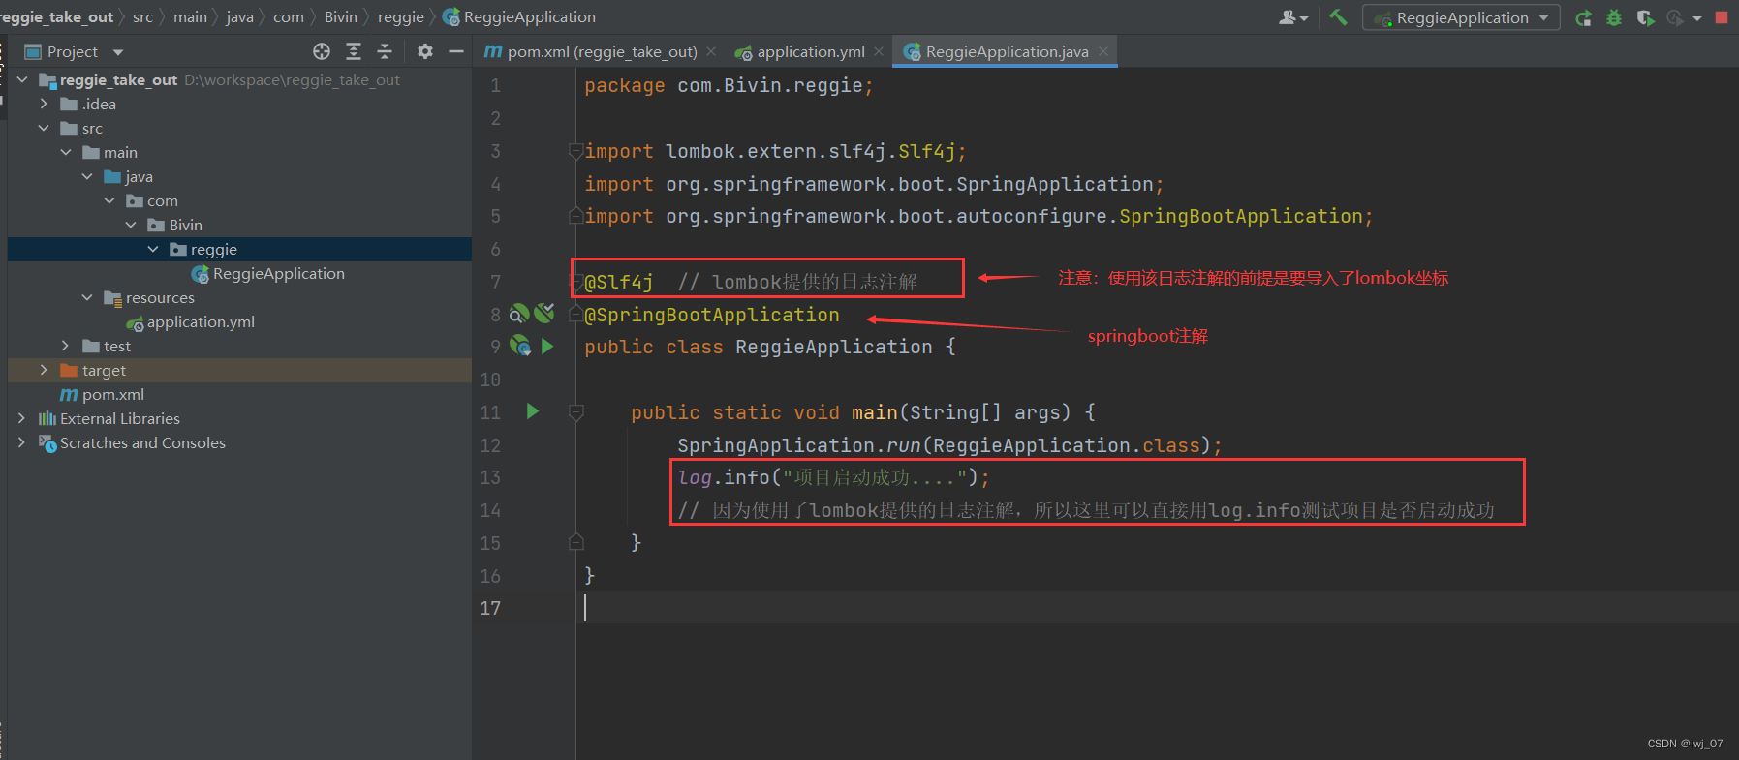Collapse the java folder arrow
This screenshot has width=1739, height=760.
click(x=87, y=176)
